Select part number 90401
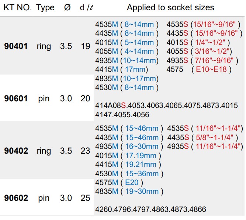The image size is (246, 220). (x=16, y=47)
